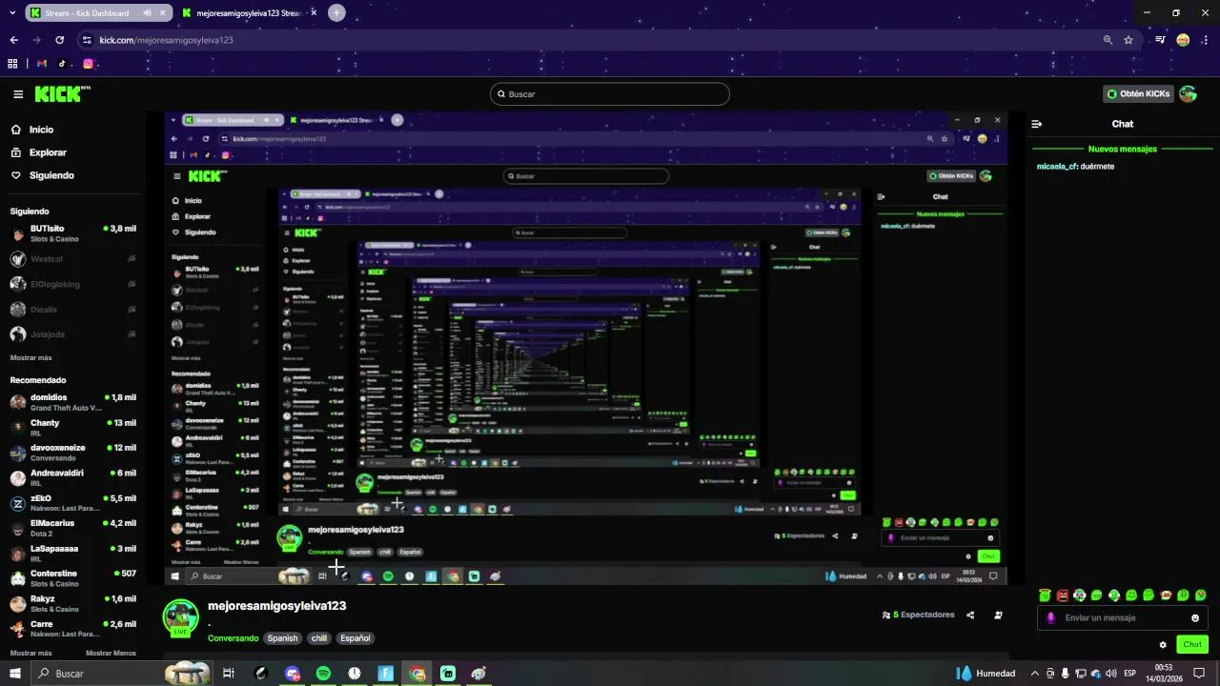Open the user avatar menu beside Obtén KICKs
The image size is (1220, 686).
click(x=1188, y=93)
